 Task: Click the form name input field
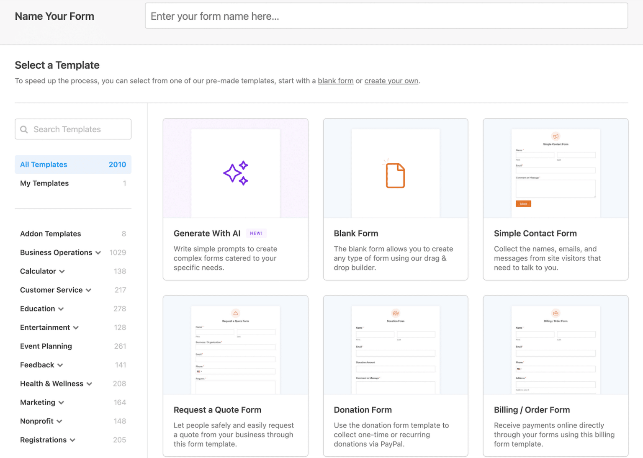click(386, 16)
